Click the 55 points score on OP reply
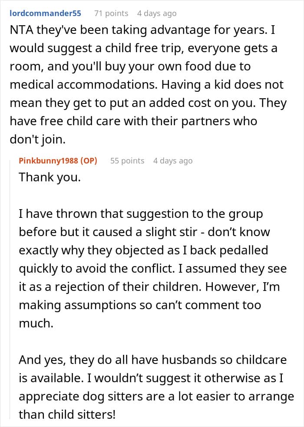The width and height of the screenshot is (304, 427). click(x=127, y=161)
